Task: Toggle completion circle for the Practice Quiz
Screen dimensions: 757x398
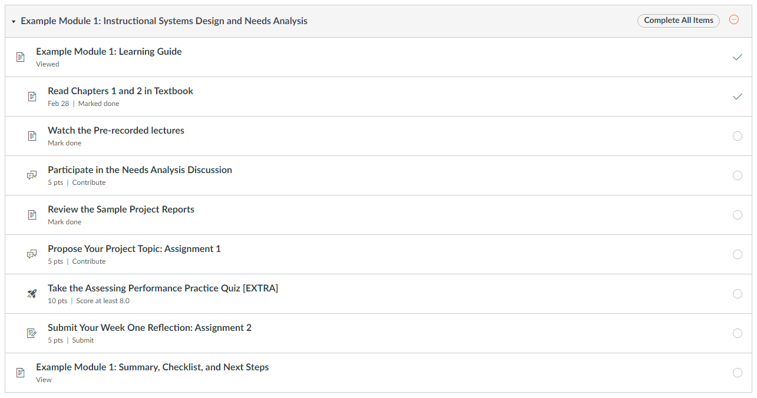Action: (738, 293)
